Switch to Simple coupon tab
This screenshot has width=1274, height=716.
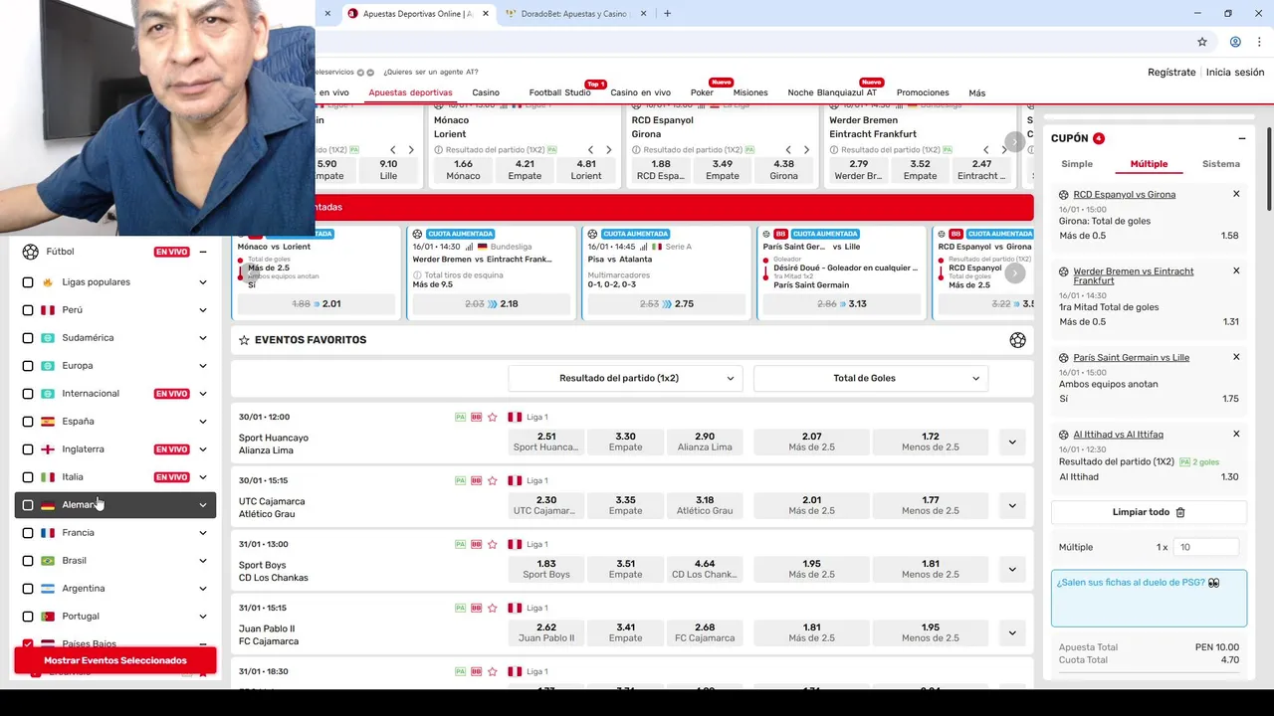coord(1077,164)
